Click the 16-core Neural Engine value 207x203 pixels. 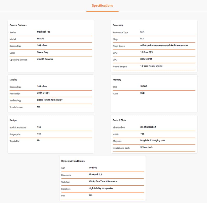pos(151,66)
